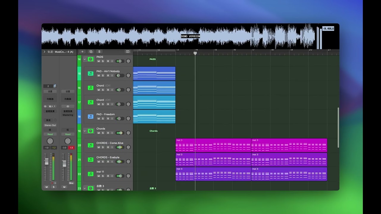The height and width of the screenshot is (214, 381).
Task: Mute the PAD - Freedom track
Action: point(99,119)
